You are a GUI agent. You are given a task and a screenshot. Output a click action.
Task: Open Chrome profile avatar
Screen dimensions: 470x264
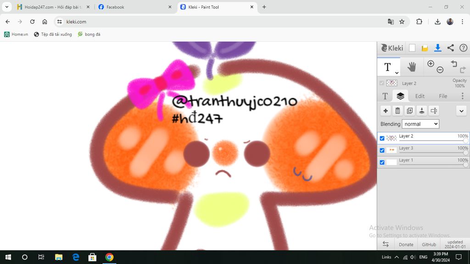tap(450, 22)
